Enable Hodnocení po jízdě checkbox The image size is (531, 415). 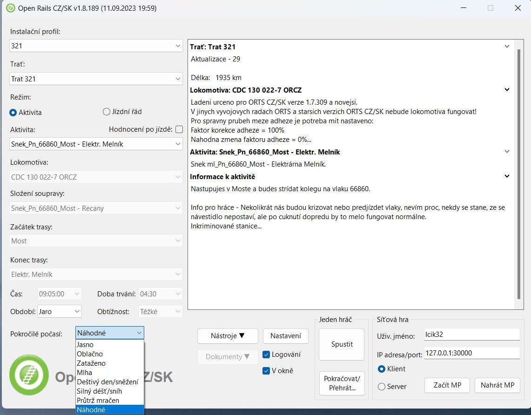pos(179,129)
